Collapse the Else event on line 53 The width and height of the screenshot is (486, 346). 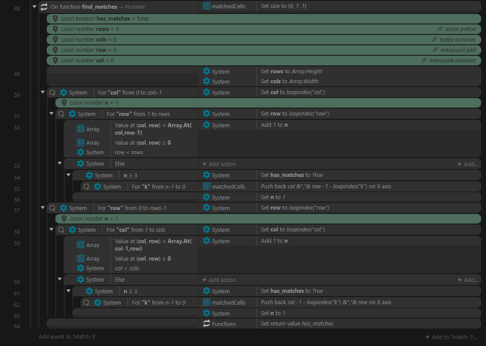coord(60,163)
